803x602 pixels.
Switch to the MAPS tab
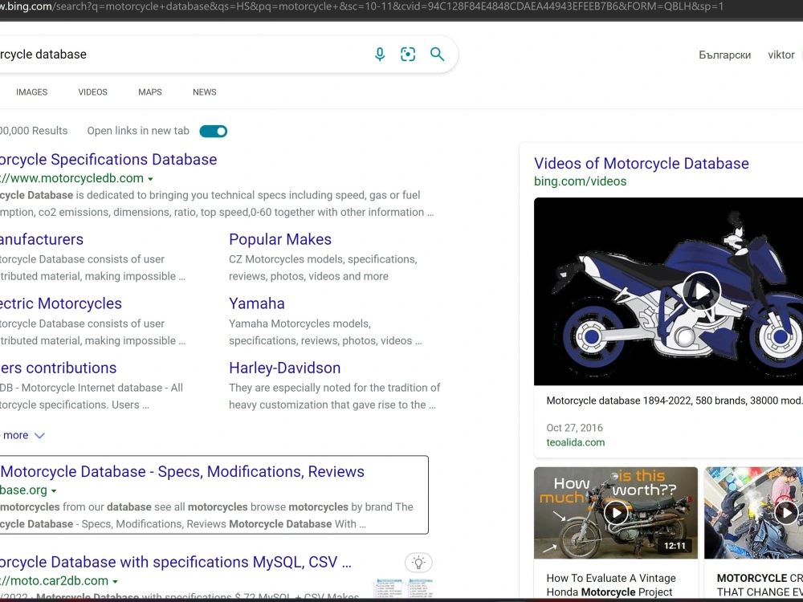(x=150, y=92)
